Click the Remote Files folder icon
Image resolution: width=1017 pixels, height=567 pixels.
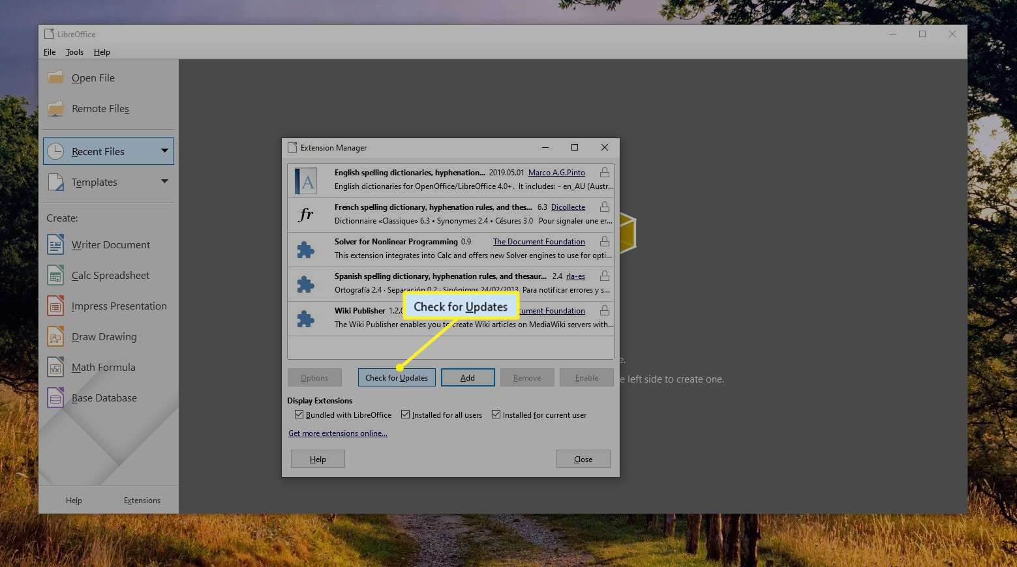pyautogui.click(x=55, y=108)
